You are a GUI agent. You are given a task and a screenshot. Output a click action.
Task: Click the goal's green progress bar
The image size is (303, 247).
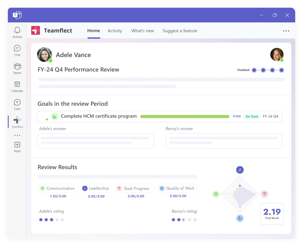[x=185, y=116]
